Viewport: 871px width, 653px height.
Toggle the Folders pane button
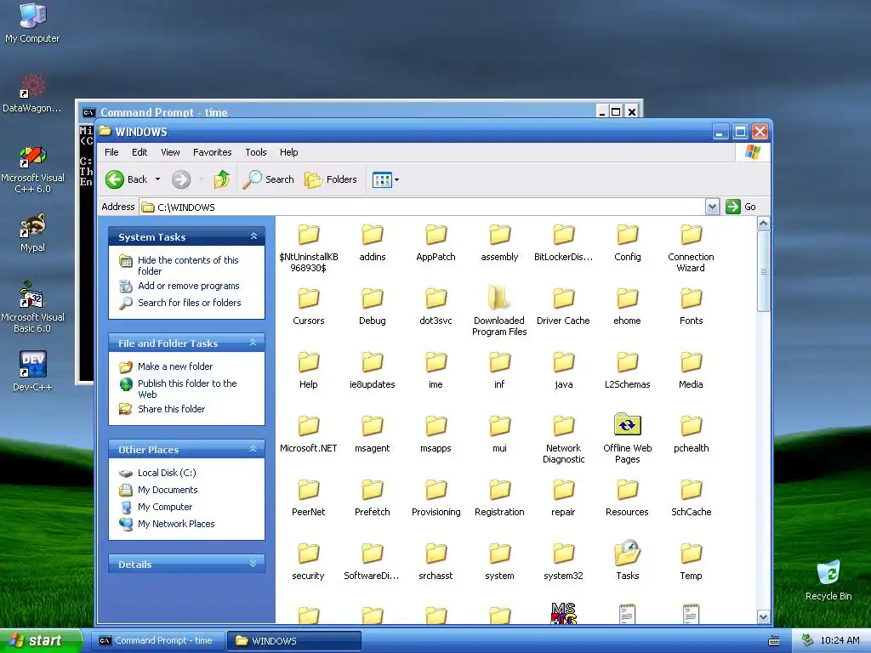331,179
